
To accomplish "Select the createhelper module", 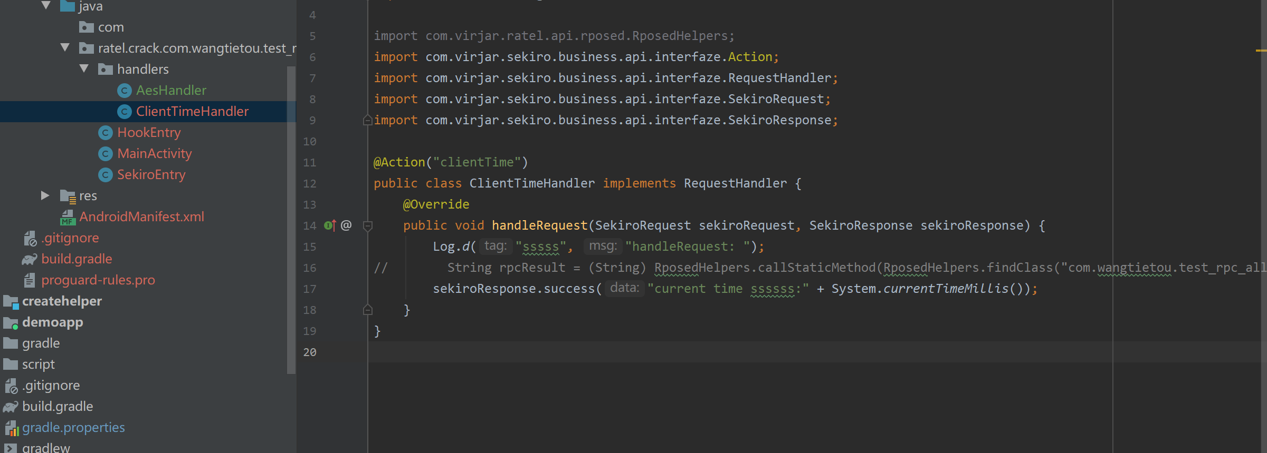I will coord(62,301).
